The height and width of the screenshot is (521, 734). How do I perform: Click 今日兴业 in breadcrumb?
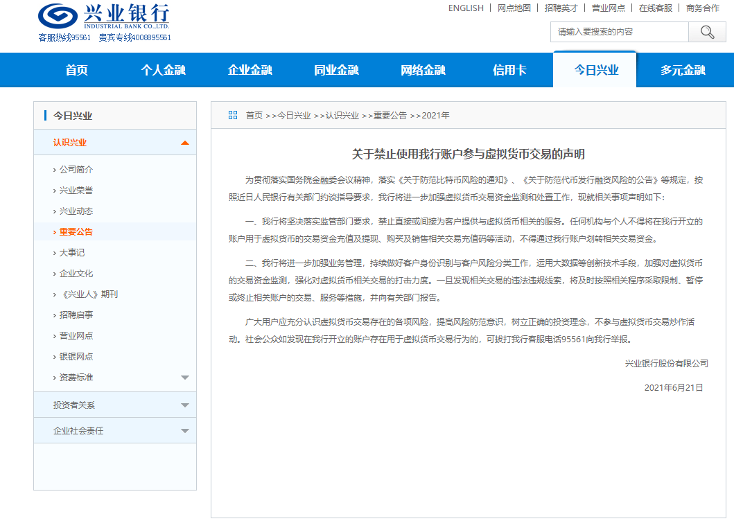[x=294, y=115]
